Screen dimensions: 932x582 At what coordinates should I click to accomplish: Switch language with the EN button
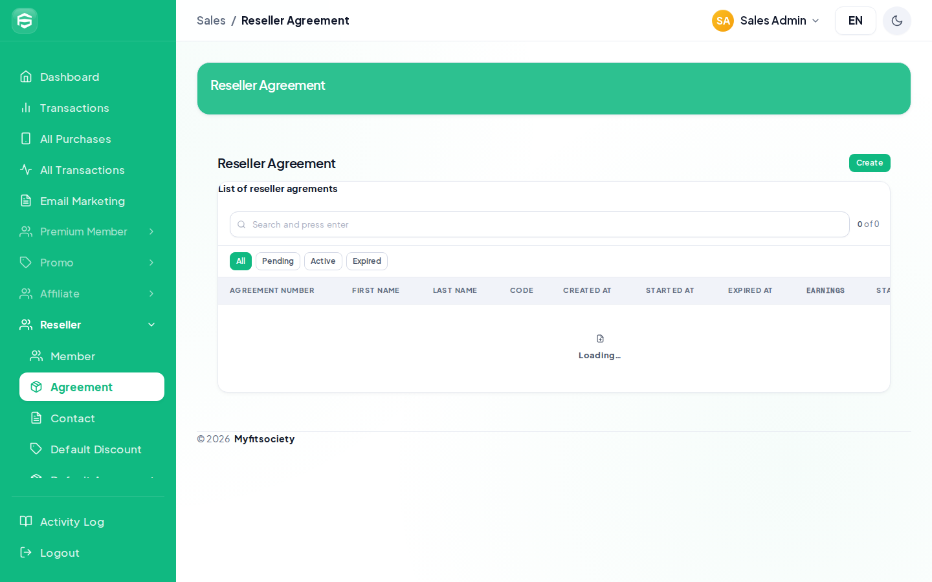[x=856, y=21]
